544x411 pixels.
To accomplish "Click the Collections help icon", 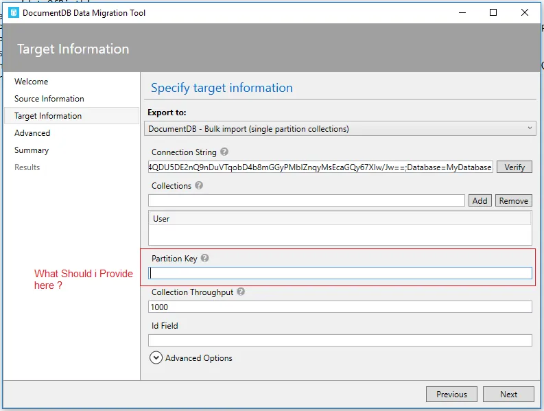I will click(x=199, y=185).
